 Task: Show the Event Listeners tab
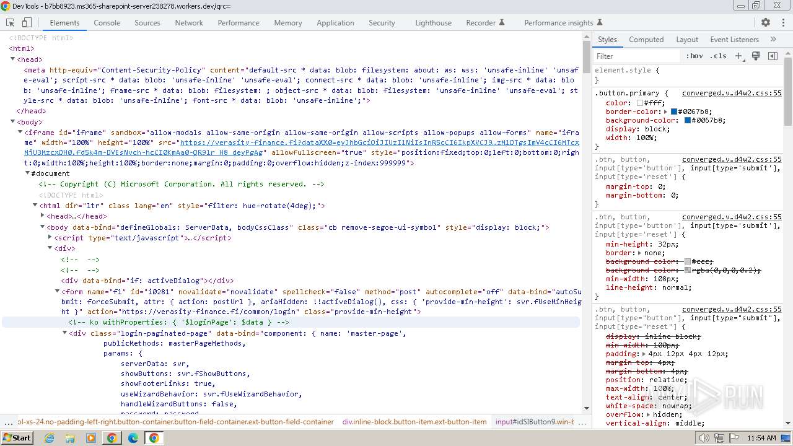pos(734,39)
